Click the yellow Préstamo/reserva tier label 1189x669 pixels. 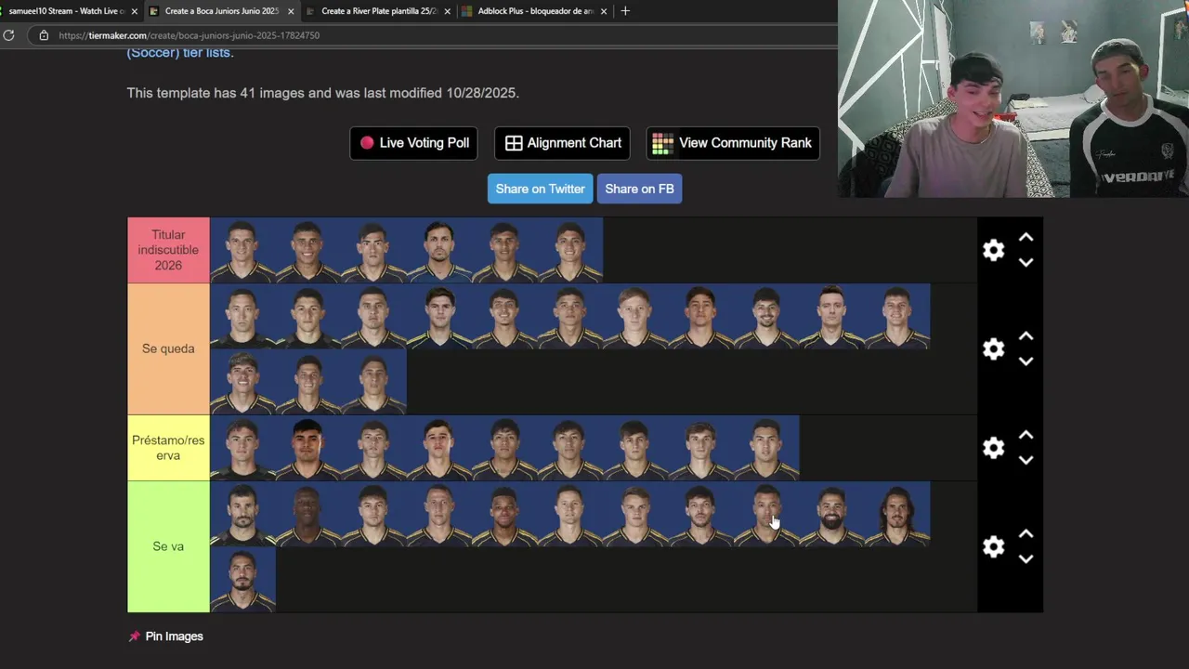[x=168, y=448]
